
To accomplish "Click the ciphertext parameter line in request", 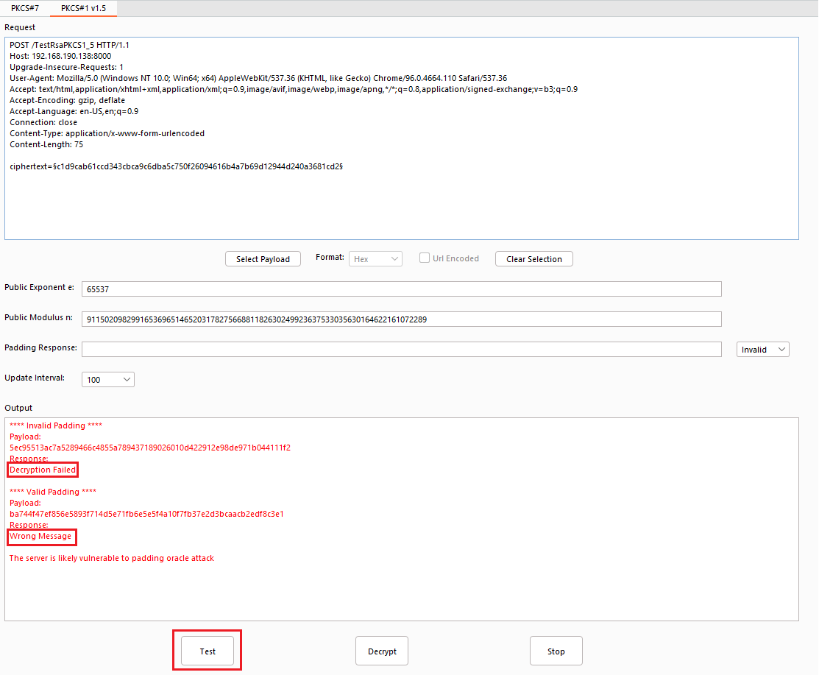I will tap(176, 166).
